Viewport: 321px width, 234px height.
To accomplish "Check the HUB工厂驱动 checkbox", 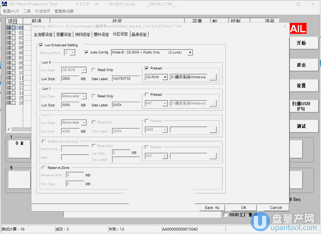I will [225, 215].
